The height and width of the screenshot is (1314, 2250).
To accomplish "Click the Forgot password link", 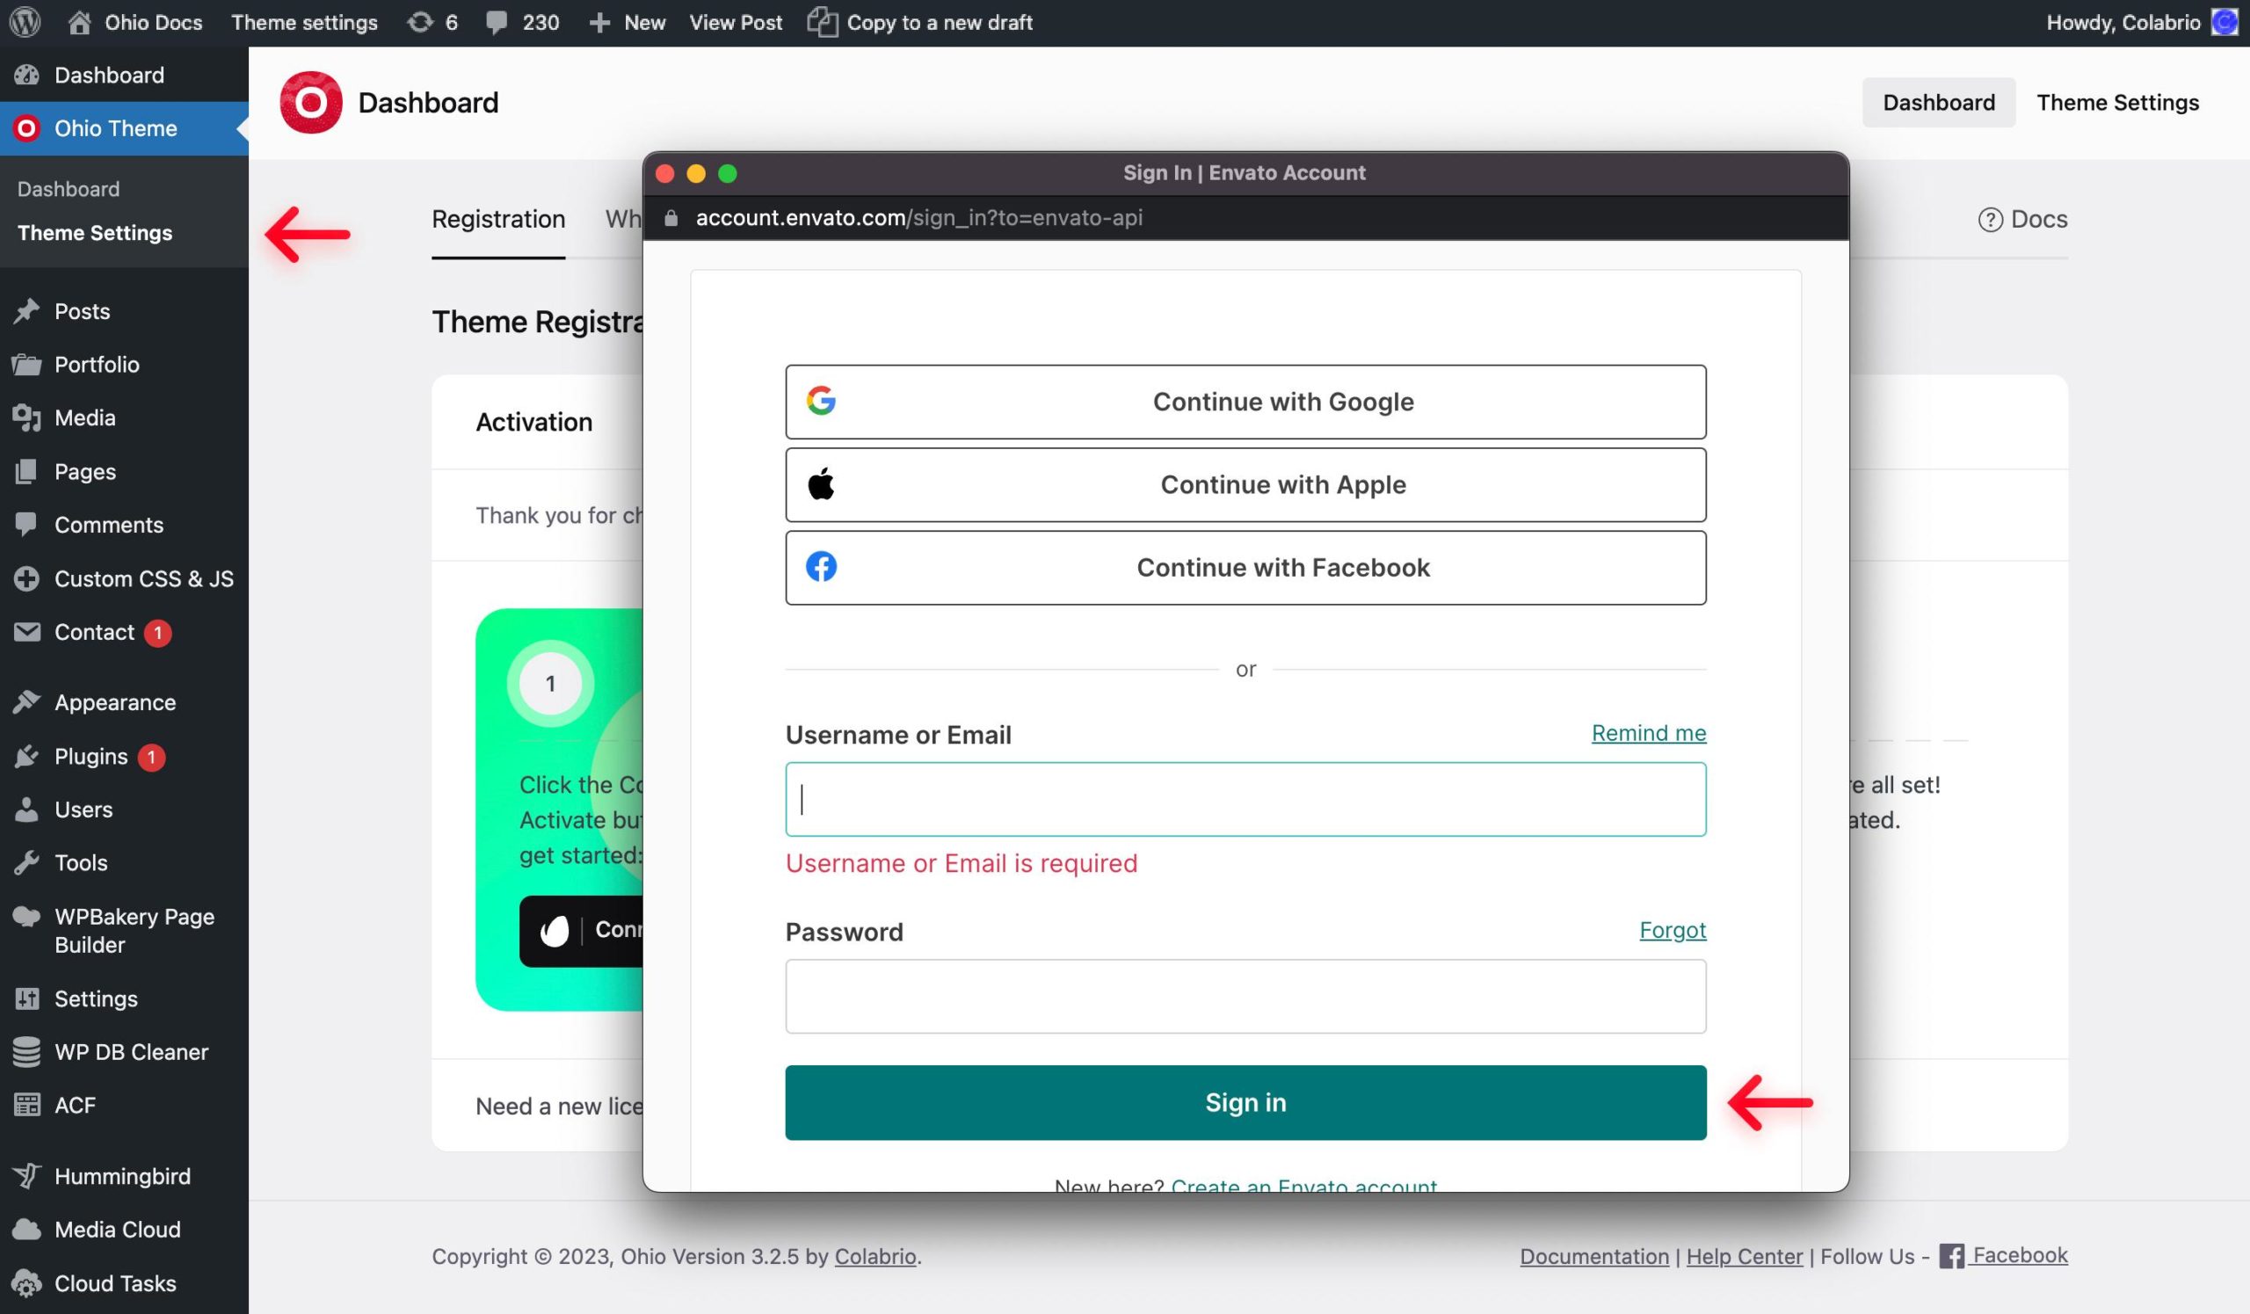I will click(x=1673, y=930).
